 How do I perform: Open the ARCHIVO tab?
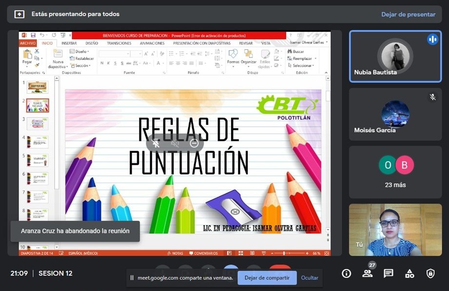(28, 43)
